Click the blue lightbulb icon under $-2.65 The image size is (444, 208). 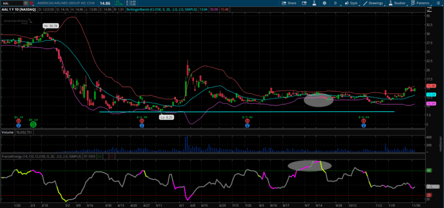(142, 125)
